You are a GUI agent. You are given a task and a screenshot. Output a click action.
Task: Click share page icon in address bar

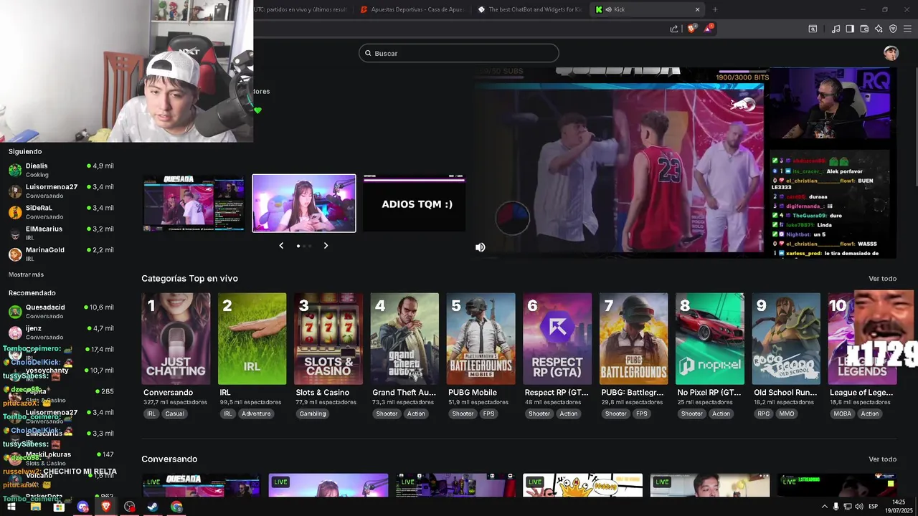click(x=674, y=29)
